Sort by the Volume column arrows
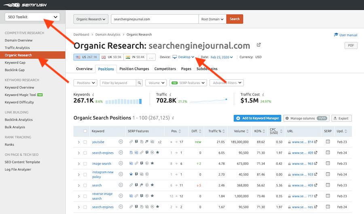Image resolution: width=364 pixels, height=214 pixels. coord(248,131)
